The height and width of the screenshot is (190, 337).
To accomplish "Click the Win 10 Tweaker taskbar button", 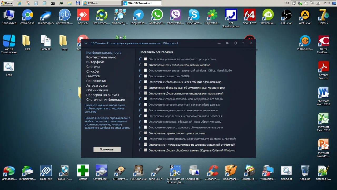I will tap(142, 3).
